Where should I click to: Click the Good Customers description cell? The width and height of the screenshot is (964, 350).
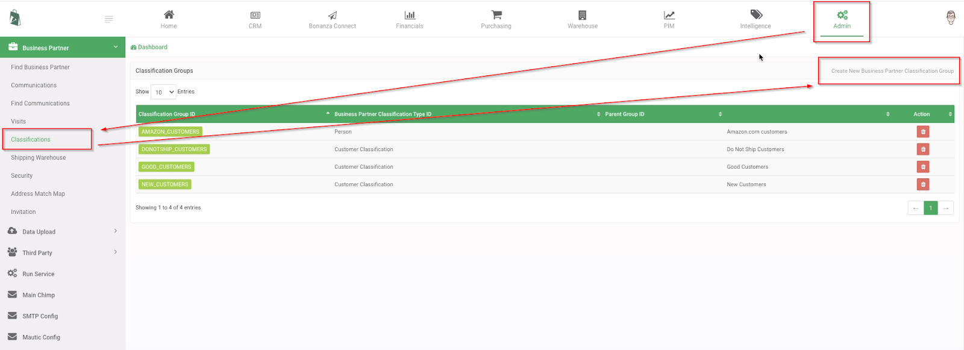[747, 167]
